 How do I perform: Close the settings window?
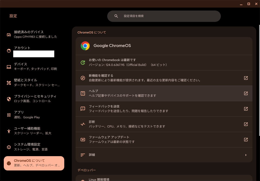click(x=256, y=4)
